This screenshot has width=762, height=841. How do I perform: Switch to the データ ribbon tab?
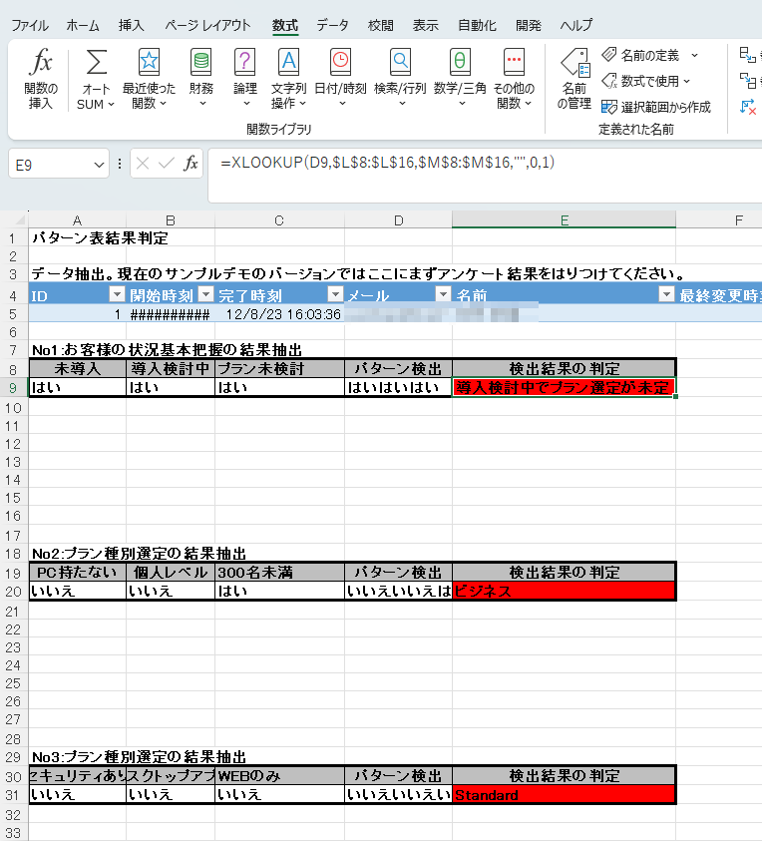(x=333, y=25)
